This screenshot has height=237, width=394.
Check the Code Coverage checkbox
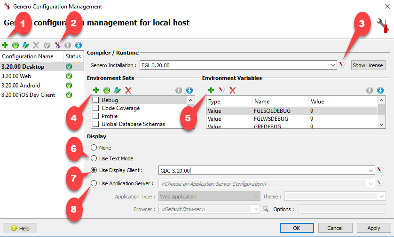96,108
